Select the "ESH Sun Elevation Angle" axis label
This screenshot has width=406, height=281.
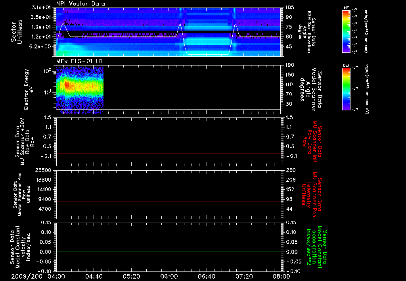[307, 32]
